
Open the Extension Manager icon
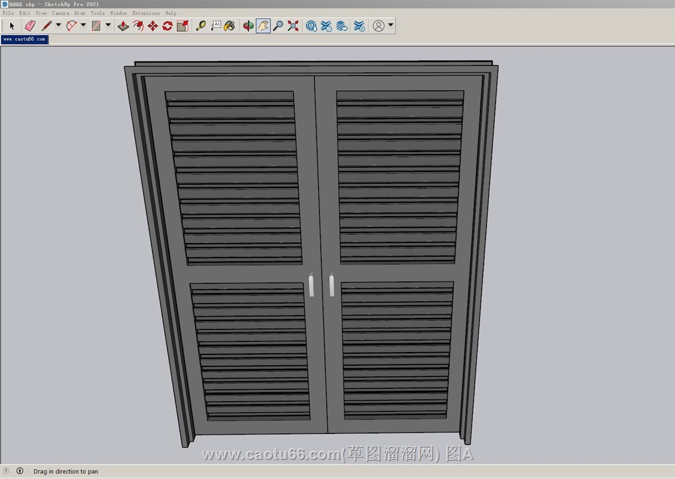coord(359,26)
